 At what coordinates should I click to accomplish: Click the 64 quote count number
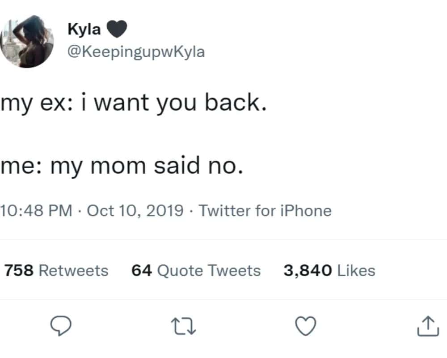[141, 270]
